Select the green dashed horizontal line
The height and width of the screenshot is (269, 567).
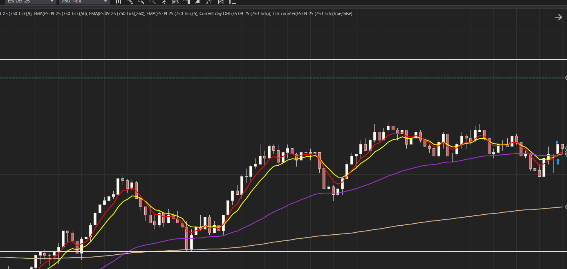(x=282, y=78)
